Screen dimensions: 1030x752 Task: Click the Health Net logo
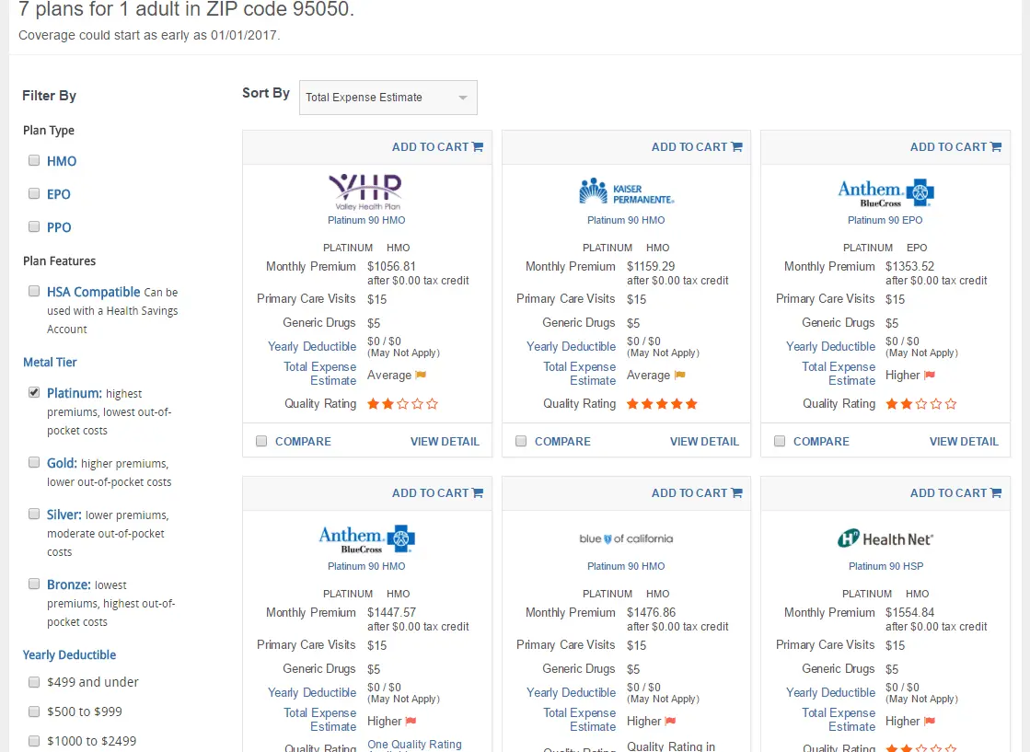click(885, 538)
